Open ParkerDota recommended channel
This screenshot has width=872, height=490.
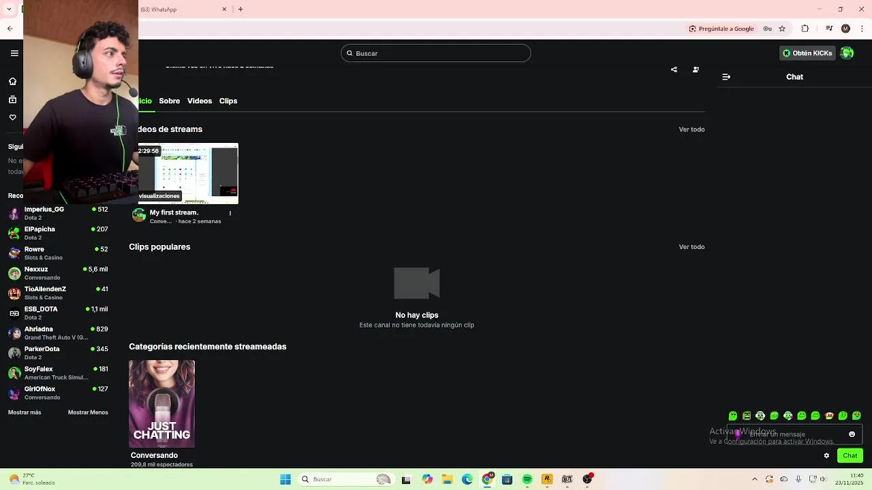pos(58,353)
